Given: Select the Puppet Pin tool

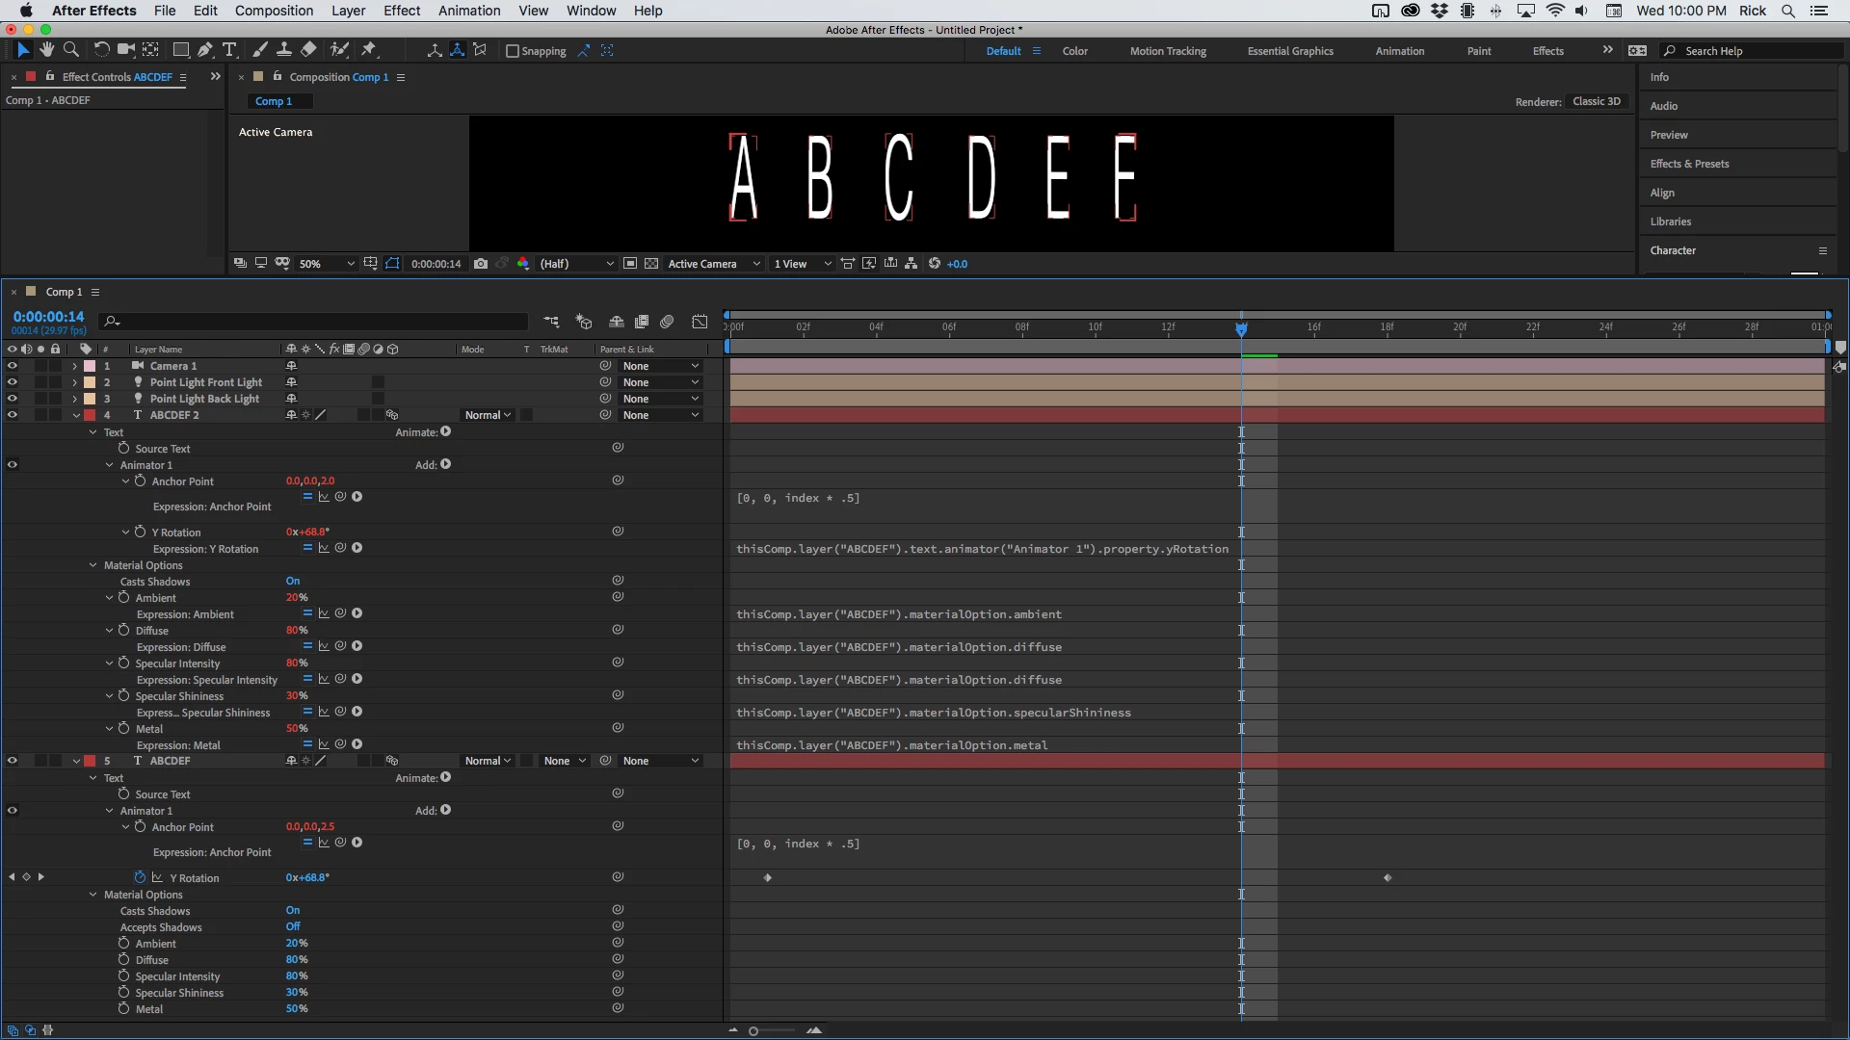Looking at the screenshot, I should (369, 50).
